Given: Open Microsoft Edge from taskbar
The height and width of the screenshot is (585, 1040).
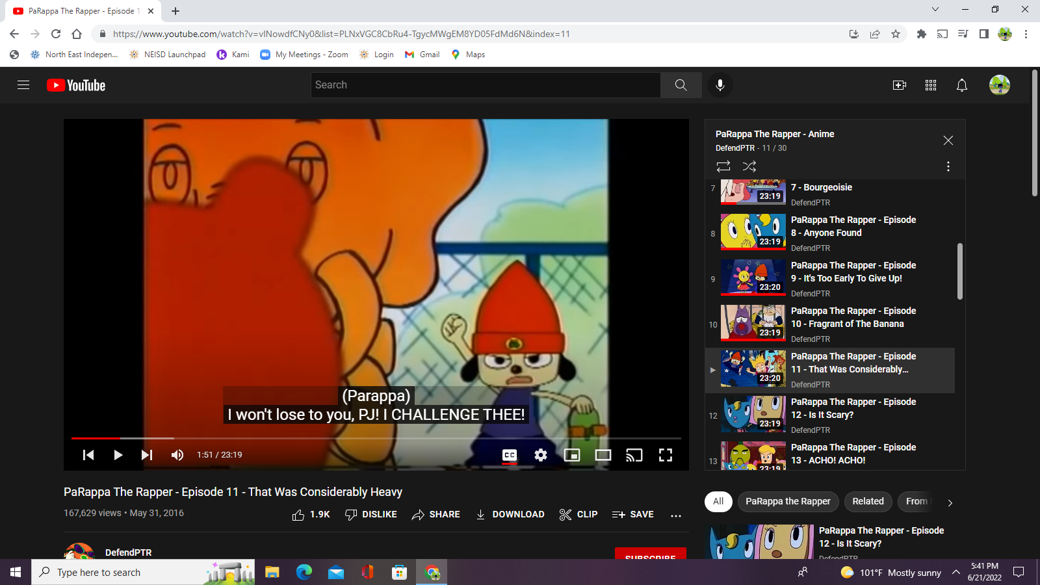Looking at the screenshot, I should point(304,572).
